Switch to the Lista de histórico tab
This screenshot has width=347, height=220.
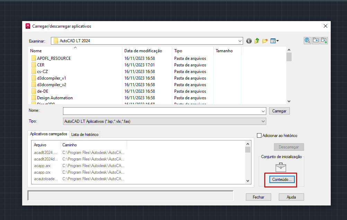(85, 135)
